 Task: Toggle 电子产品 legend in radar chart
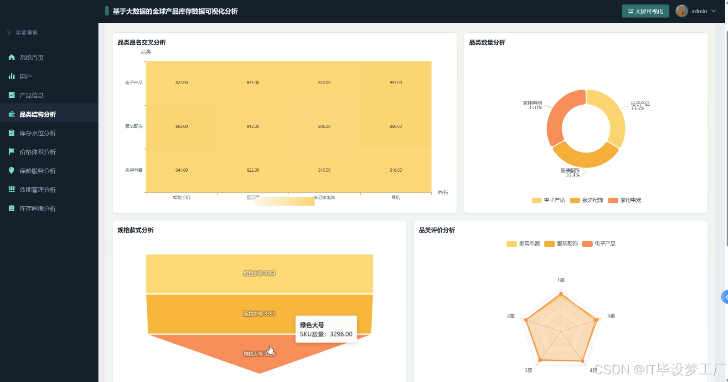click(599, 244)
